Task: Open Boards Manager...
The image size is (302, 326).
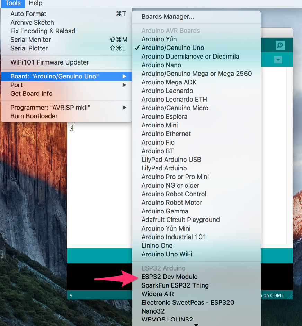Action: click(196, 17)
